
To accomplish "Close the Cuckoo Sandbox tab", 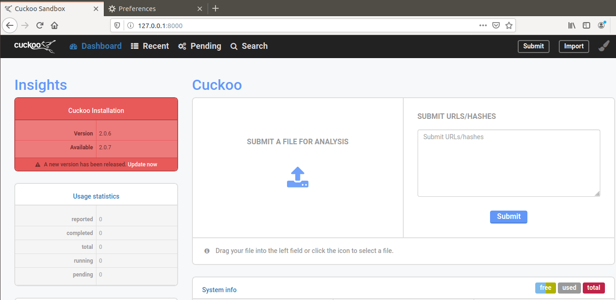I will (x=96, y=8).
